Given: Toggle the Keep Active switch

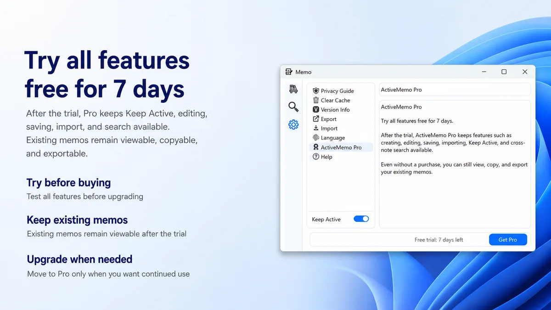Looking at the screenshot, I should 361,219.
